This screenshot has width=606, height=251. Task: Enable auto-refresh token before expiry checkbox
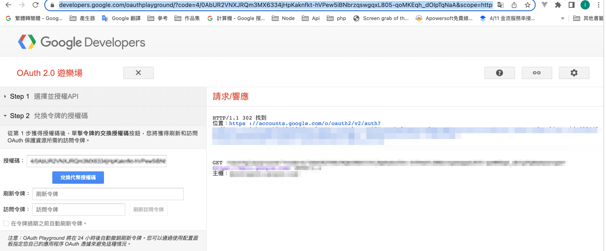pos(6,223)
